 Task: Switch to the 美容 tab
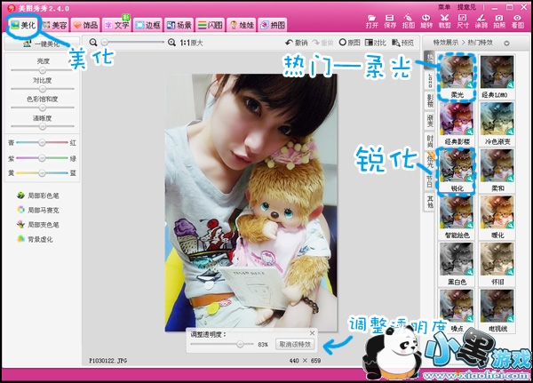(x=54, y=25)
